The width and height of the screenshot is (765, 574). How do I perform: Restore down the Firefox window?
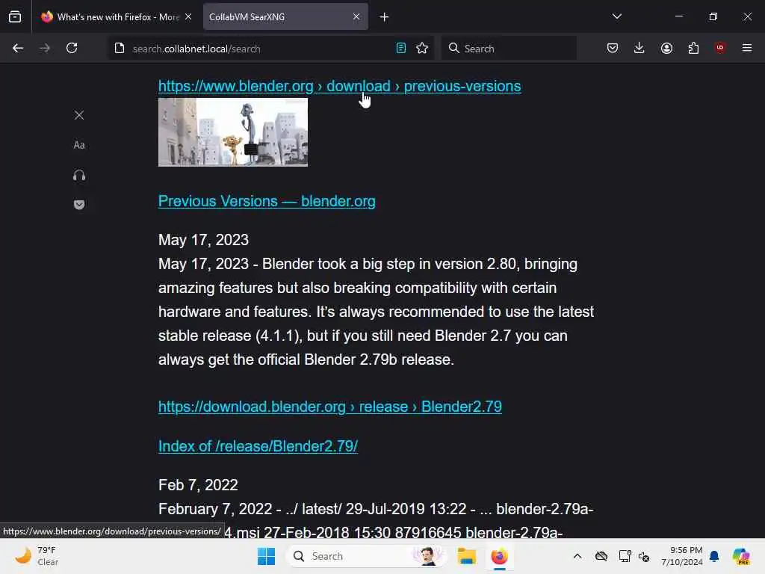[713, 16]
